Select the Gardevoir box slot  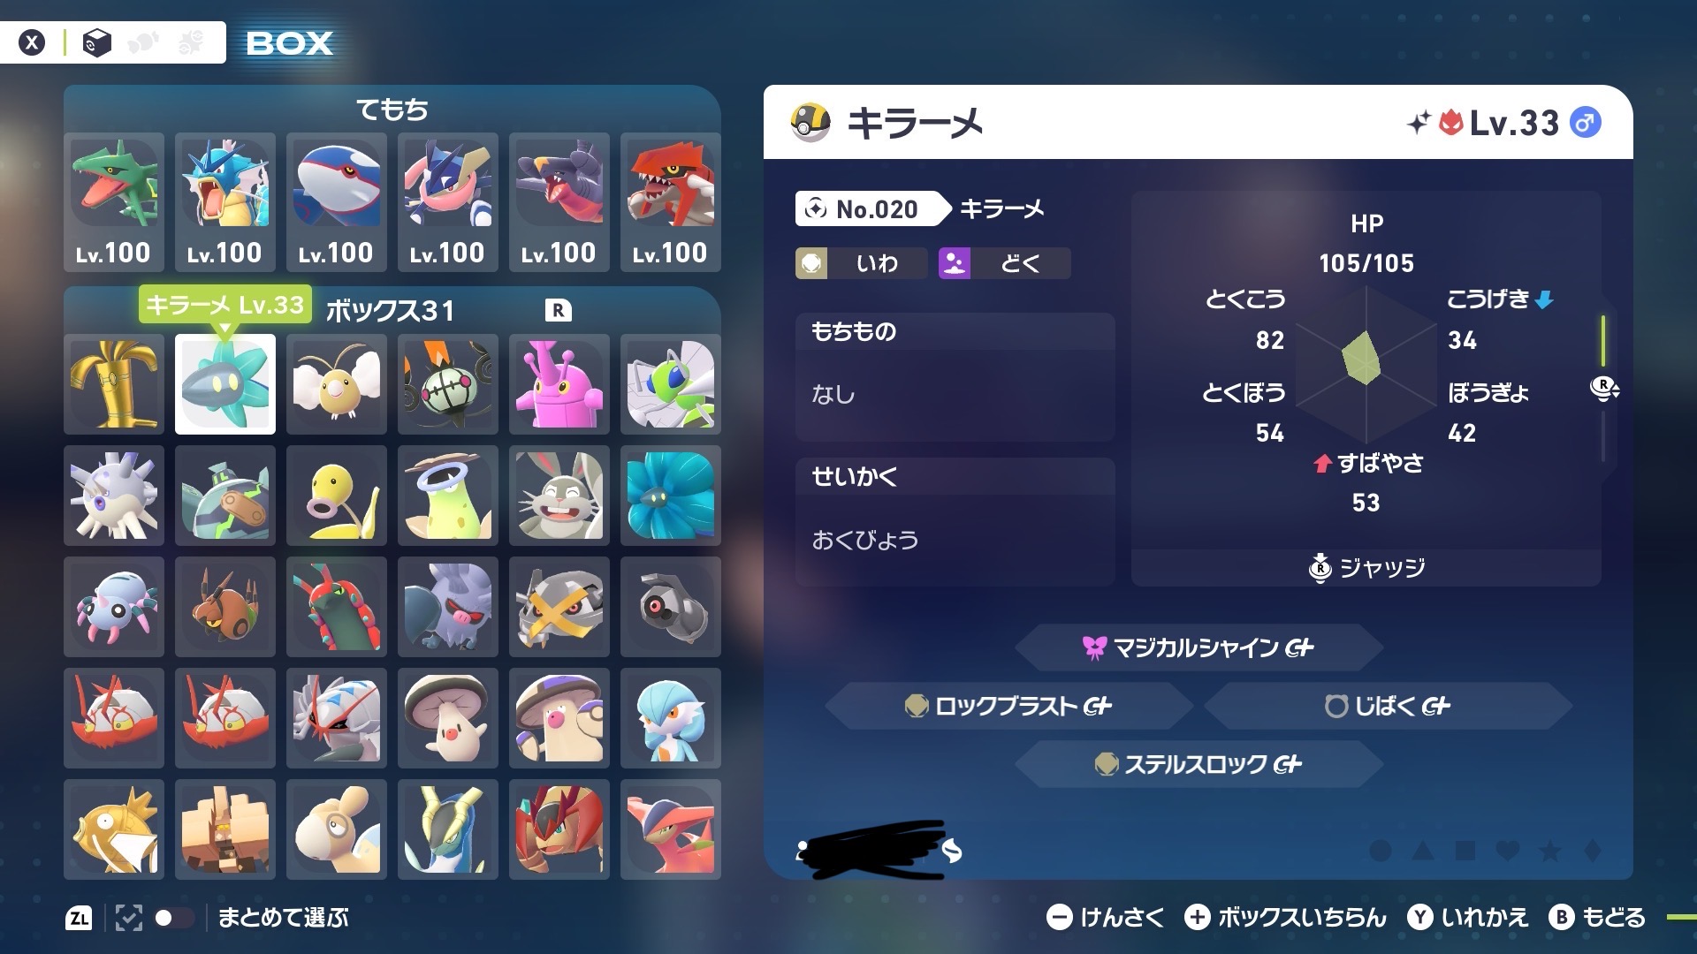pyautogui.click(x=670, y=718)
